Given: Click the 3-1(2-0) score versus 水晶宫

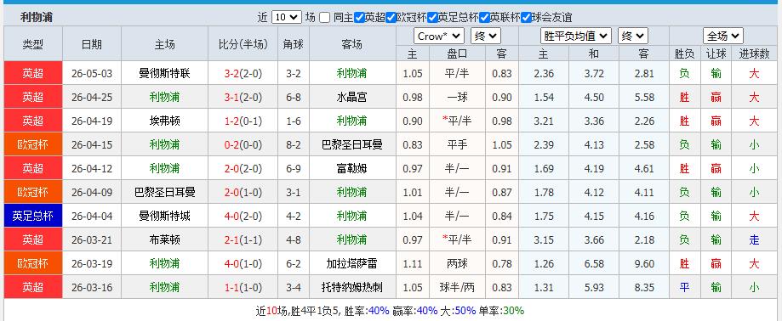Looking at the screenshot, I should pos(243,97).
